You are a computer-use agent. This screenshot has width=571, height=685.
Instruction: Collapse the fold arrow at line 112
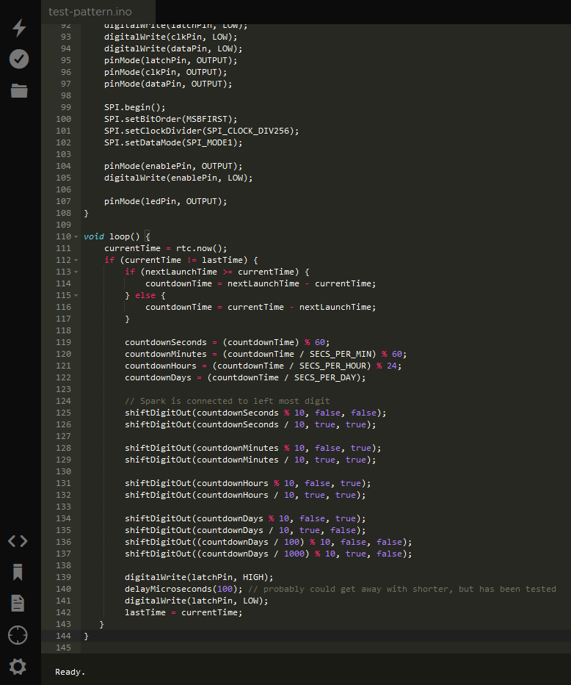(76, 261)
